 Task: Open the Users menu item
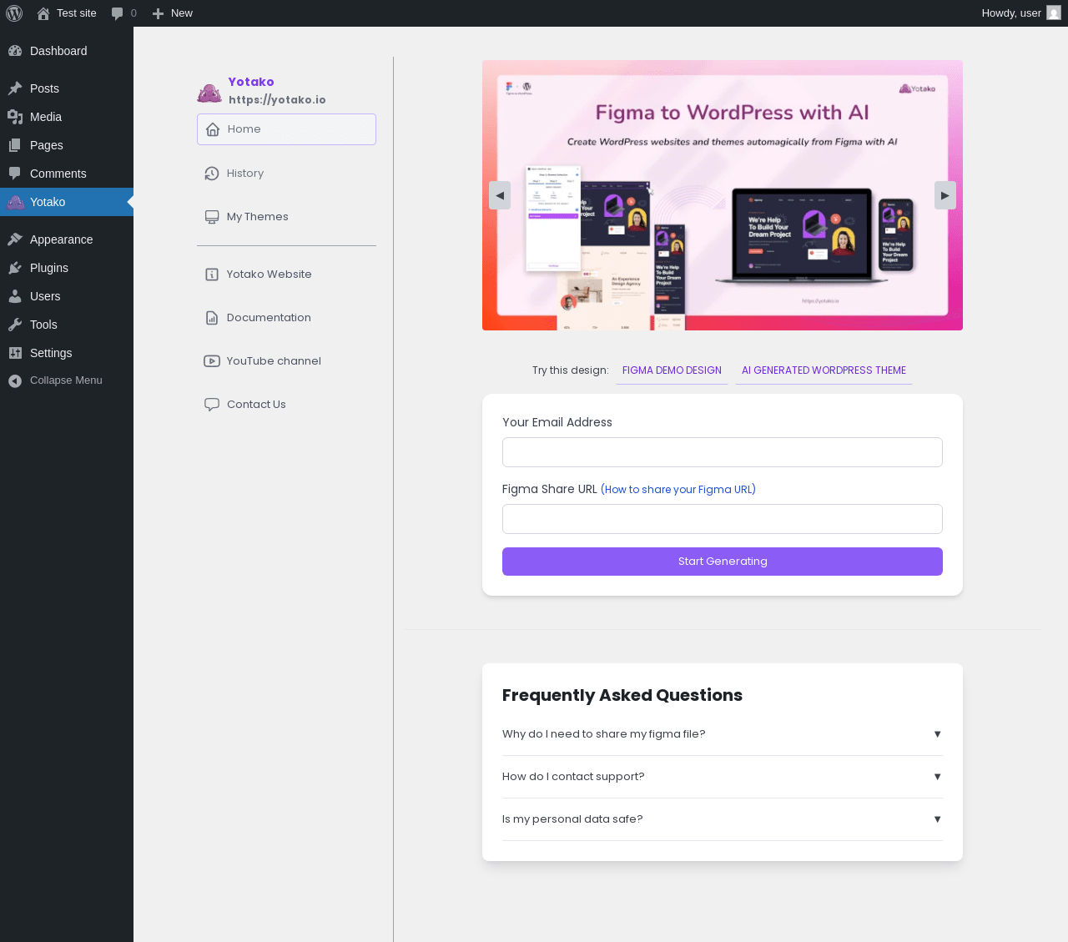coord(67,296)
